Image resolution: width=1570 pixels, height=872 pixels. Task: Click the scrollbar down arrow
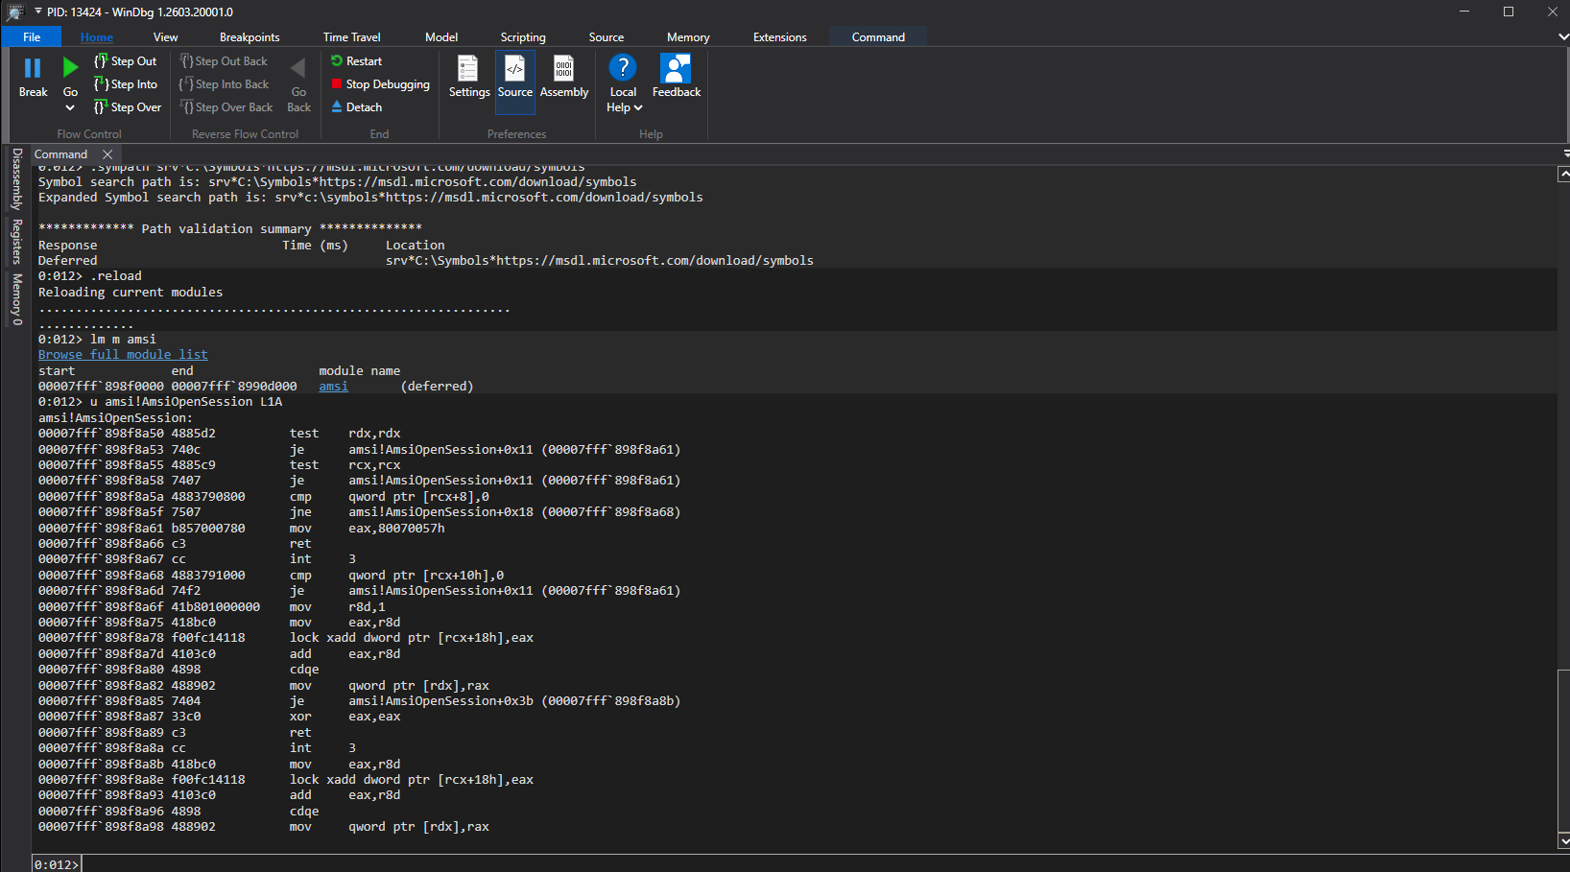pos(1563,840)
